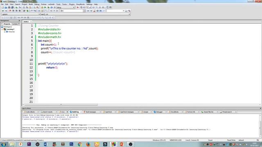Open Find using the magnifier icon
This screenshot has height=147, width=262.
(x=34, y=7)
